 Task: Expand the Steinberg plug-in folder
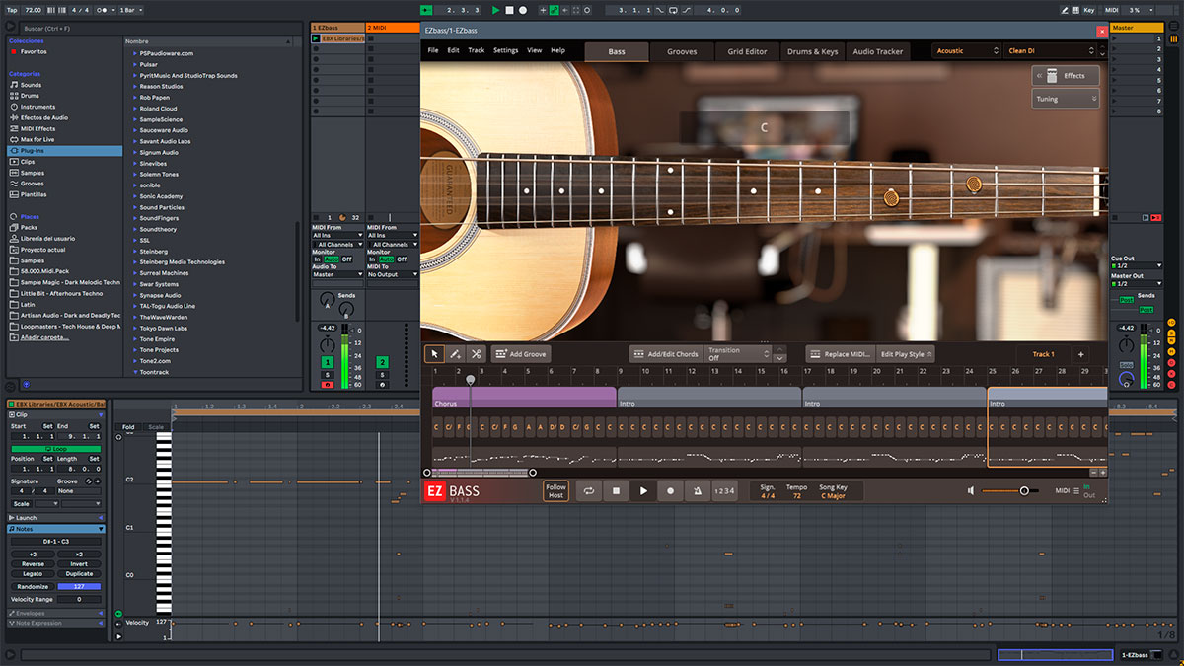[x=134, y=251]
